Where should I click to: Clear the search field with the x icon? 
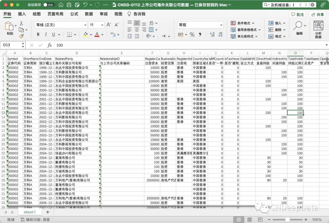coord(313,5)
